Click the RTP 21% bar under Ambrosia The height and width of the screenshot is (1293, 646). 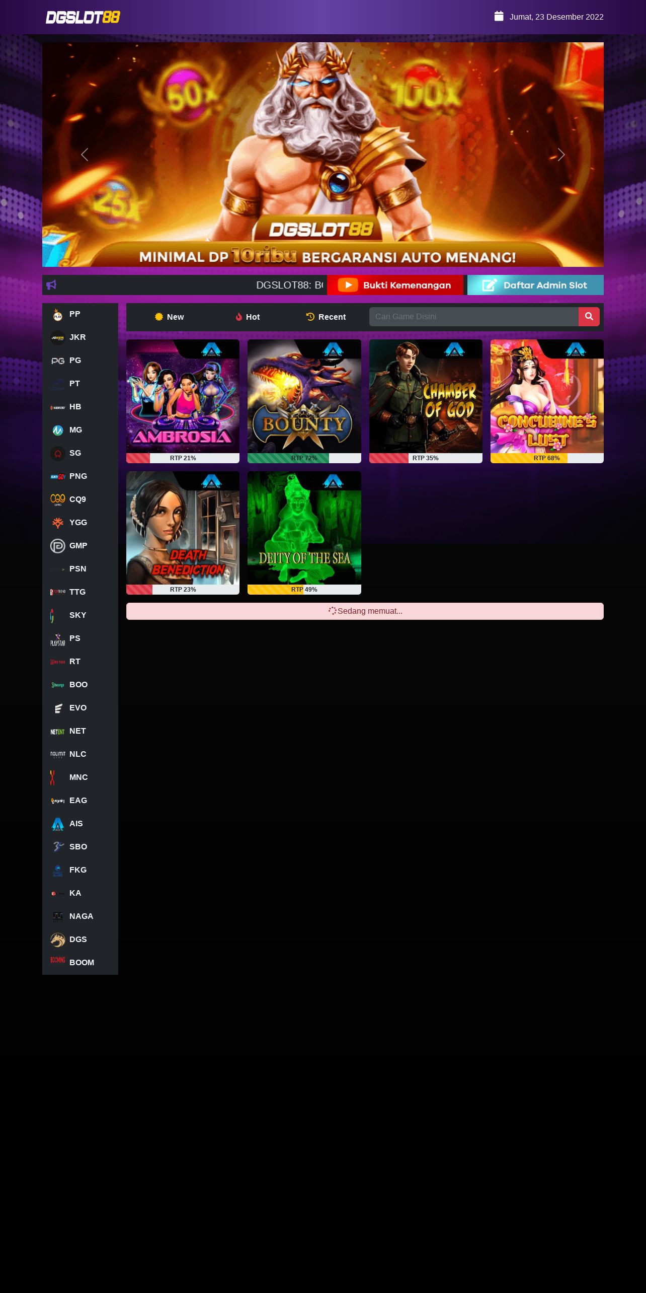pos(183,458)
